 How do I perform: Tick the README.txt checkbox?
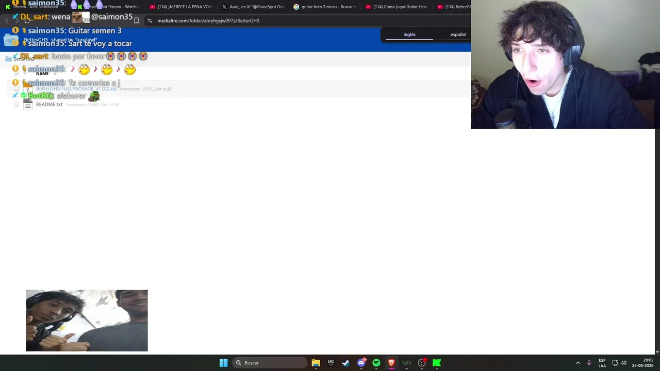point(16,105)
